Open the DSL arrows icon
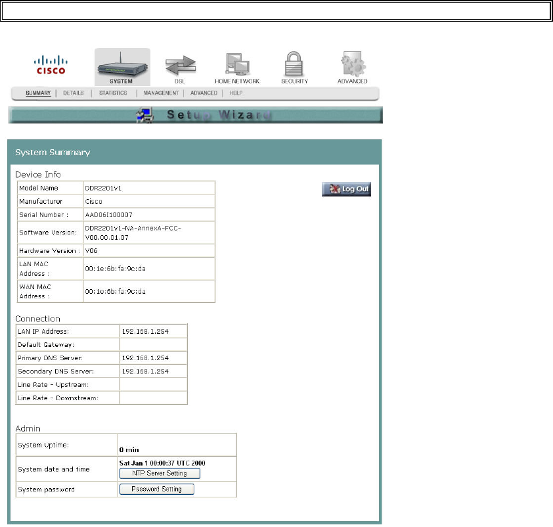Image resolution: width=553 pixels, height=527 pixels. point(180,65)
